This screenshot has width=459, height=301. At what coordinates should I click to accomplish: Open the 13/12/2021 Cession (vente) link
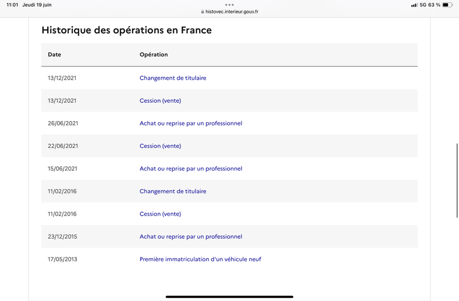tap(160, 101)
